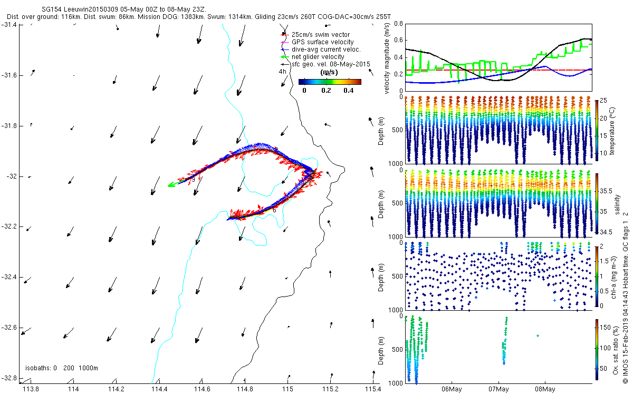Click legend entry 'net glider velocity'
This screenshot has width=633, height=395.
[x=318, y=57]
